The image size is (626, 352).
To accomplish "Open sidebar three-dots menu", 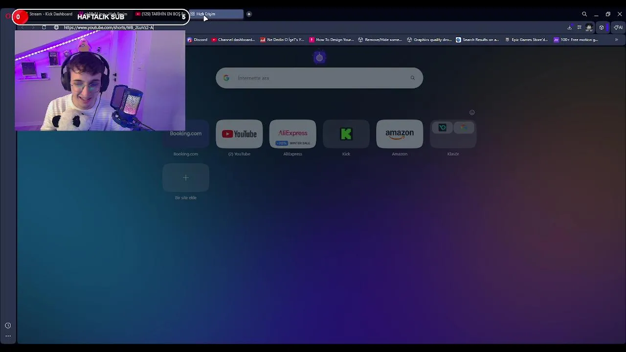I will coord(8,336).
